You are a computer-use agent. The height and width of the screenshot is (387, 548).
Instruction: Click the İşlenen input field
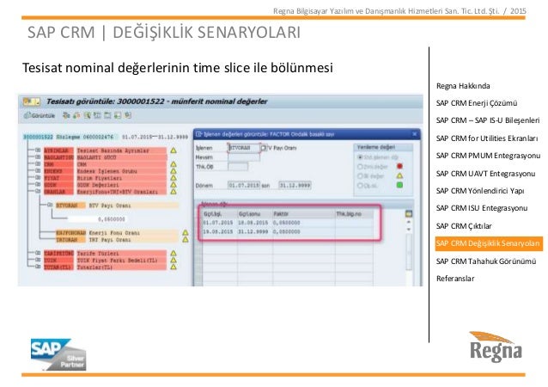[x=244, y=148]
